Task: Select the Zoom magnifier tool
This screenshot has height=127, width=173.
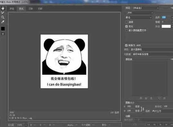Action: [3, 17]
